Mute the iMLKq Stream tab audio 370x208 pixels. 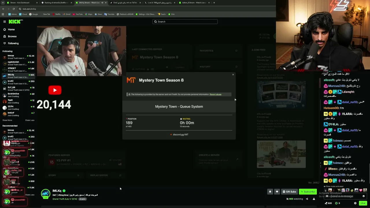(x=102, y=3)
